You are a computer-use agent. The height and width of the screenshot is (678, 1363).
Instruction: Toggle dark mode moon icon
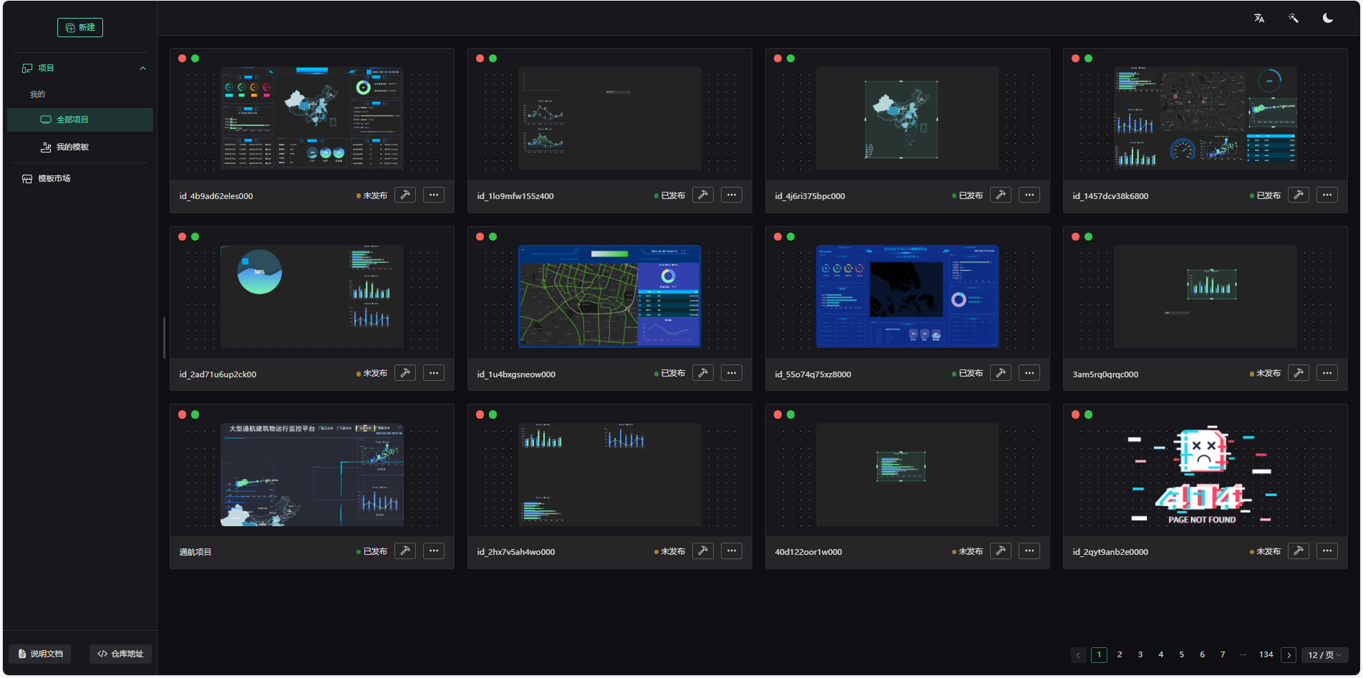(1328, 19)
